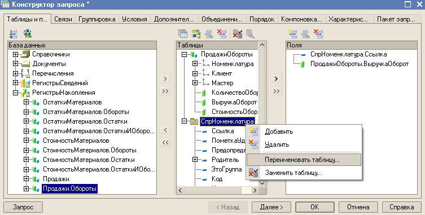Click the СпрНоменклатура folder icon in Таблицы
The width and height of the screenshot is (425, 215).
pos(194,121)
